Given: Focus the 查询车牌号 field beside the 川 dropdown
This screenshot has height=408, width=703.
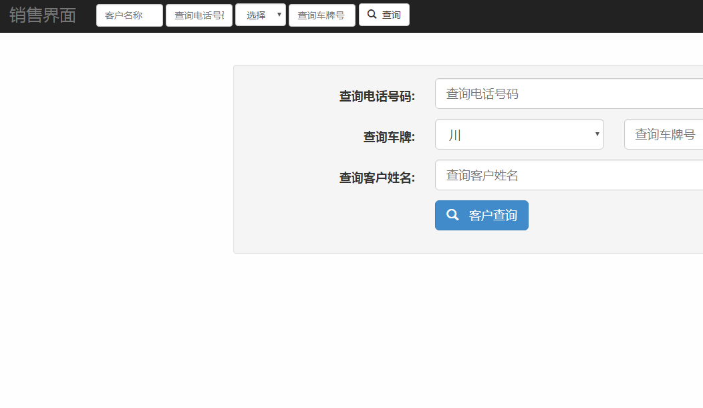Looking at the screenshot, I should 663,135.
